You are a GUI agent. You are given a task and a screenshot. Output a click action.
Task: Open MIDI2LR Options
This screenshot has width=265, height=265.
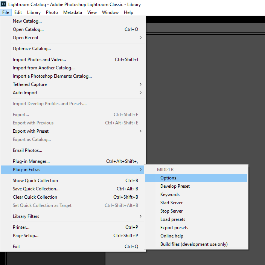[x=196, y=178]
